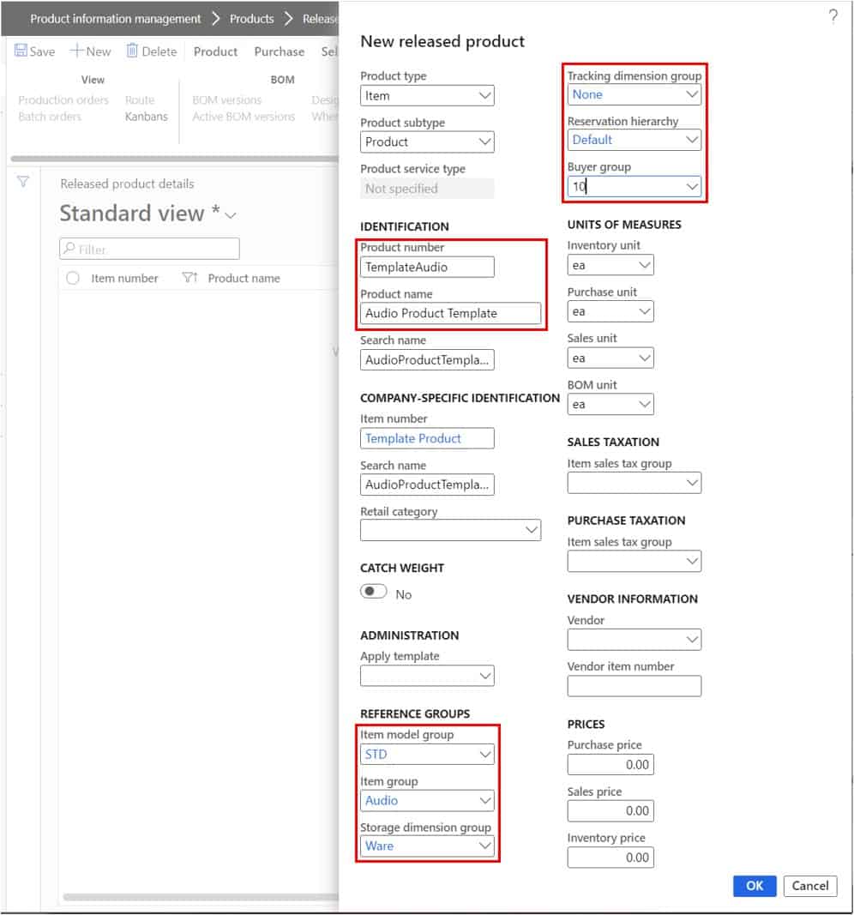Open the Product type dropdown

point(484,95)
